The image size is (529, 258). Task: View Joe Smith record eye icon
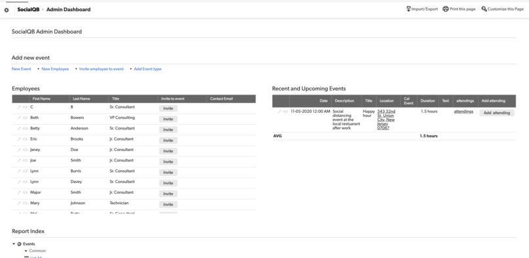click(x=25, y=161)
